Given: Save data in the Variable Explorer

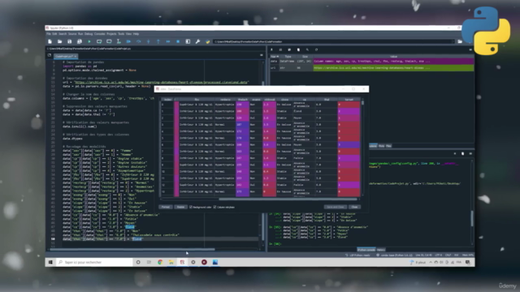Looking at the screenshot, I should click(280, 49).
